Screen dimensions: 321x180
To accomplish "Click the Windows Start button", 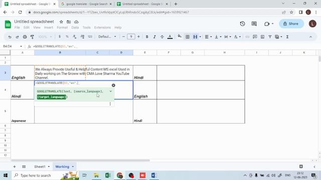I will (x=6, y=175).
